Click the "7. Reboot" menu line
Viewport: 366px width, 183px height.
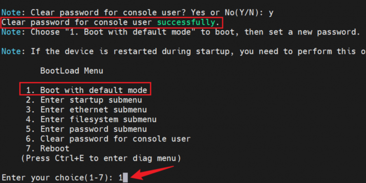(x=48, y=148)
